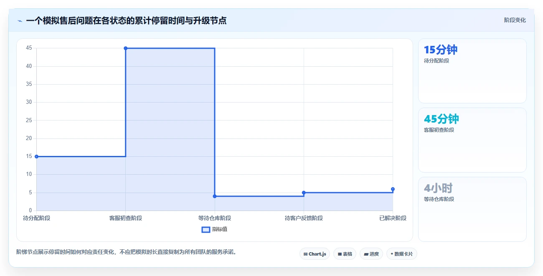Click the legend color box for 指标值
The width and height of the screenshot is (543, 276).
pyautogui.click(x=206, y=229)
